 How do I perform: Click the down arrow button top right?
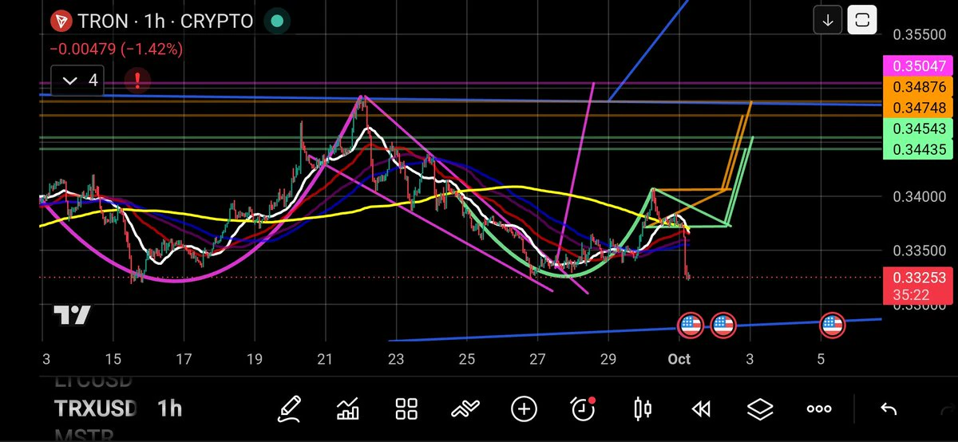point(828,21)
